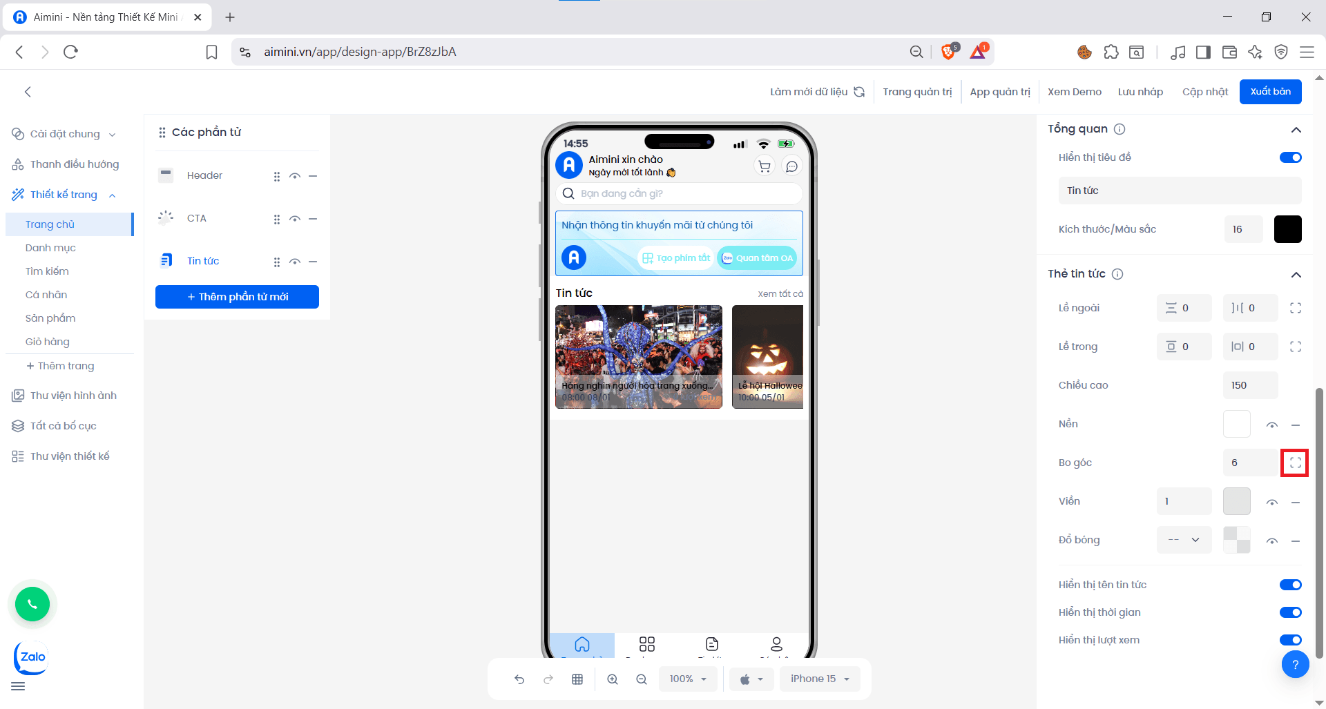Viewport: 1326px width, 709px height.
Task: Turn off Hiển thị thời gian
Action: [1290, 612]
